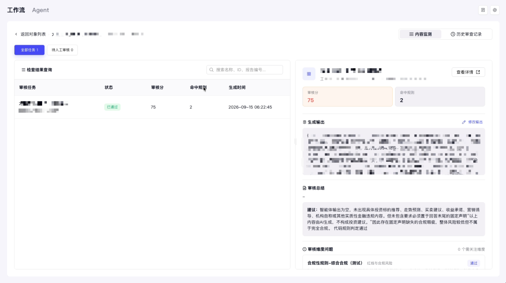Click the 审核任务 column header
506x283 pixels.
pos(28,87)
